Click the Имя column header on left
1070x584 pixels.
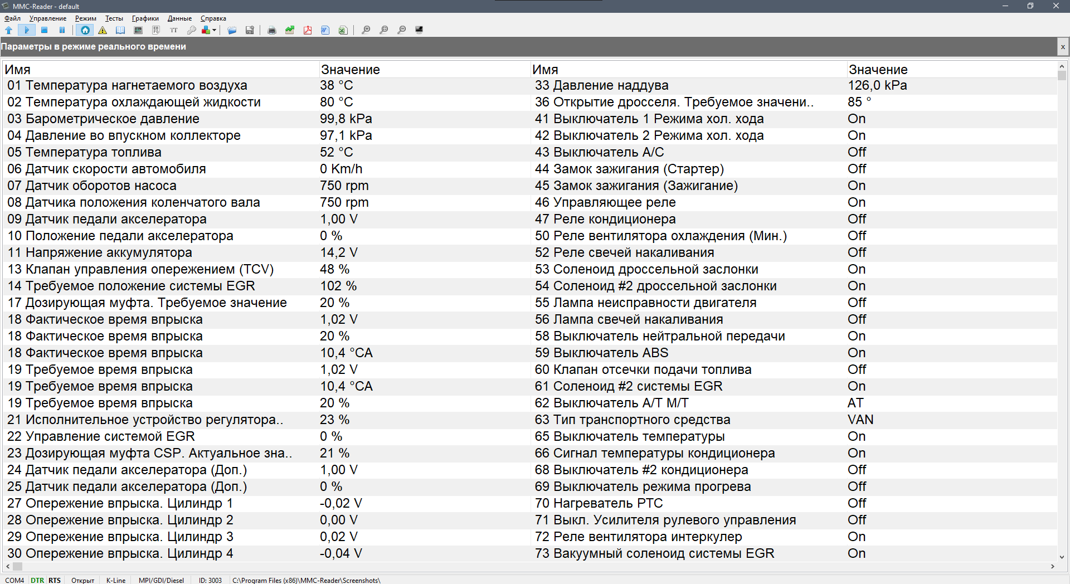[x=18, y=70]
